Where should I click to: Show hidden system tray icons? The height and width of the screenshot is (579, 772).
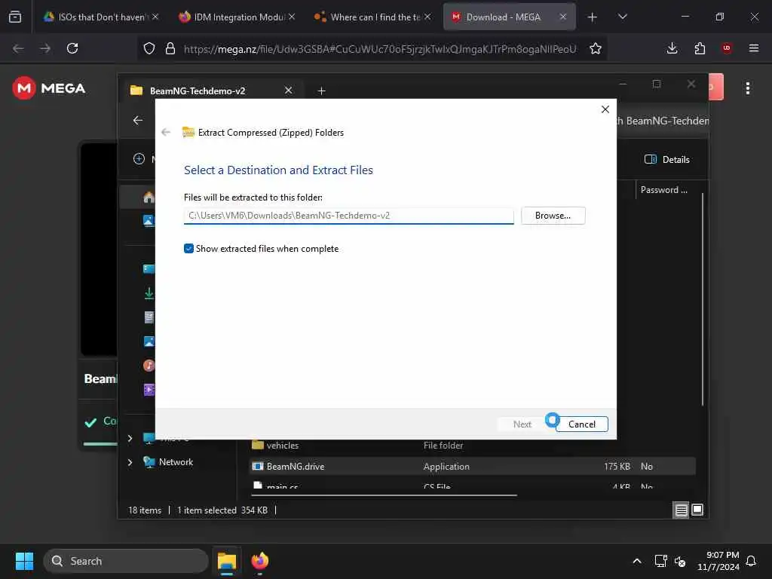click(636, 561)
